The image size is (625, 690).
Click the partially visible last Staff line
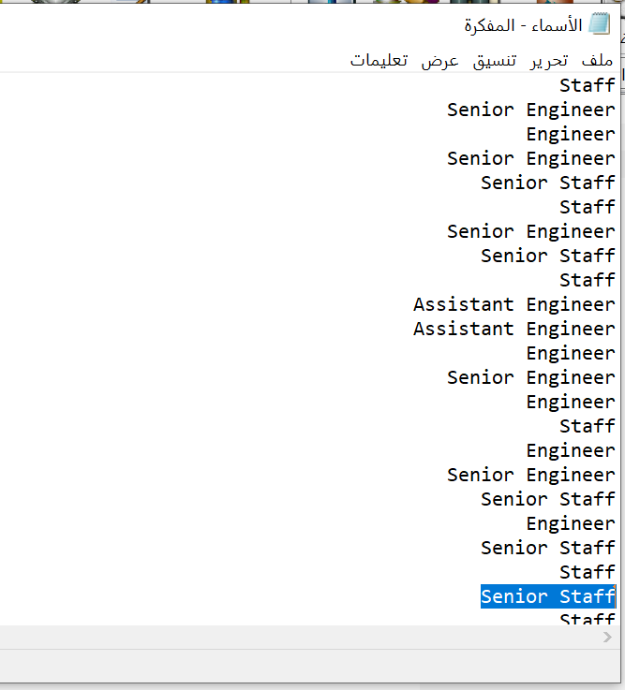[588, 619]
